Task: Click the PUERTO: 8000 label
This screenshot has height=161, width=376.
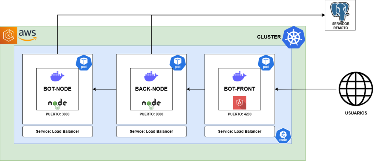Action: click(151, 114)
